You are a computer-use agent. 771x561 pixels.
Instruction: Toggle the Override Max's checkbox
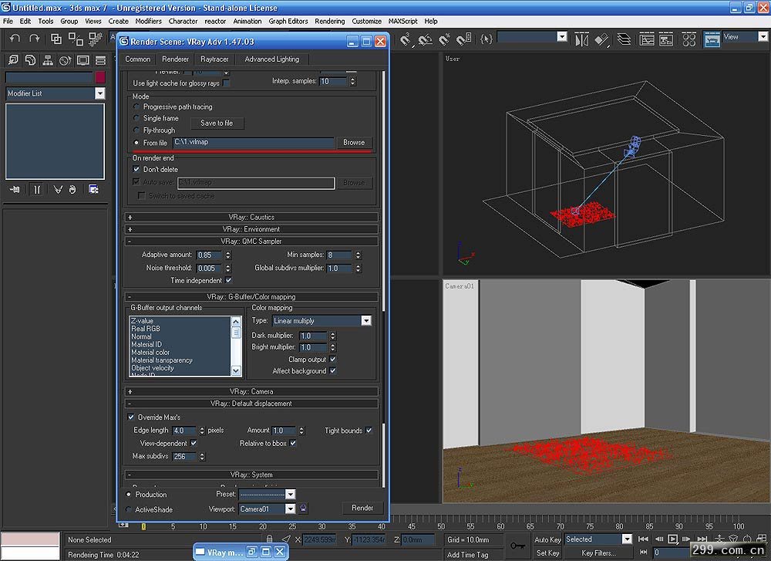(x=131, y=417)
